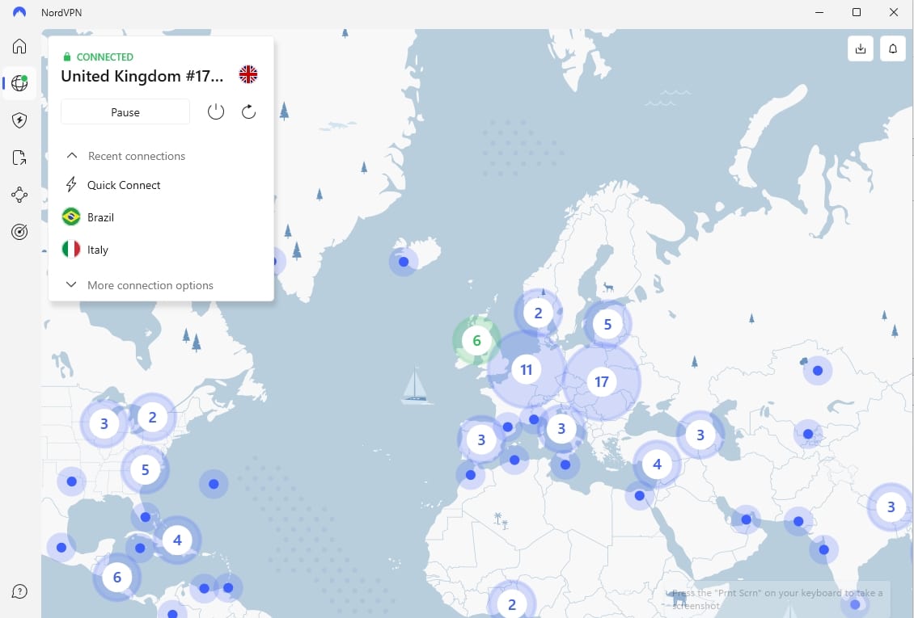Open the Dark Web Monitor target icon
The height and width of the screenshot is (618, 914).
pyautogui.click(x=19, y=232)
